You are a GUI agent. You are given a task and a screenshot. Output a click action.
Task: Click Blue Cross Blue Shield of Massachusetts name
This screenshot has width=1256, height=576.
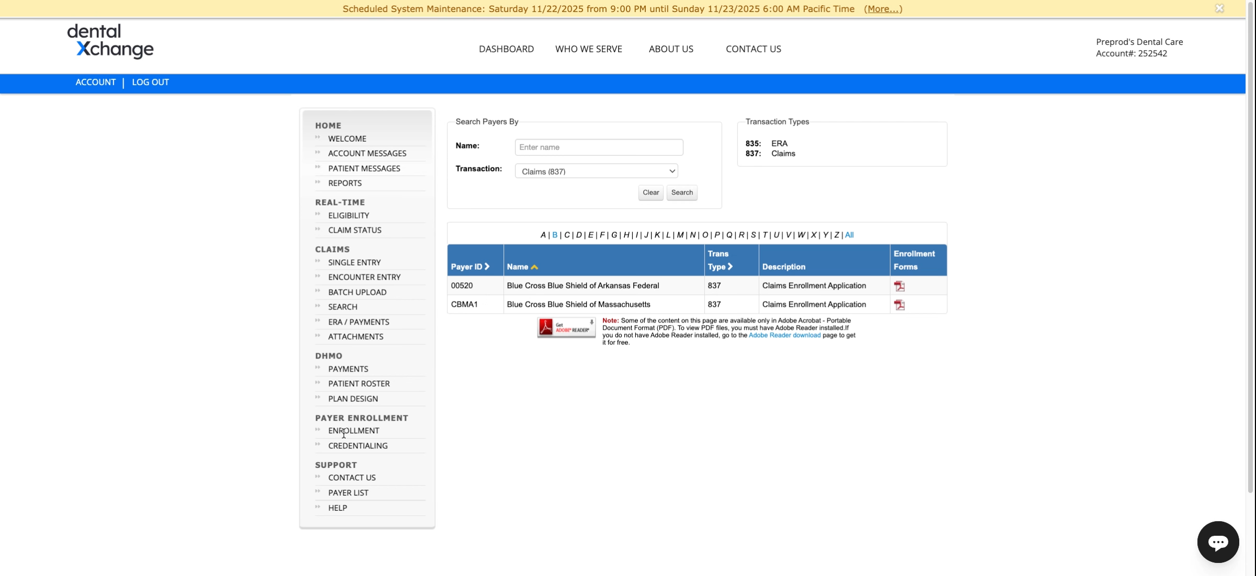(x=578, y=305)
